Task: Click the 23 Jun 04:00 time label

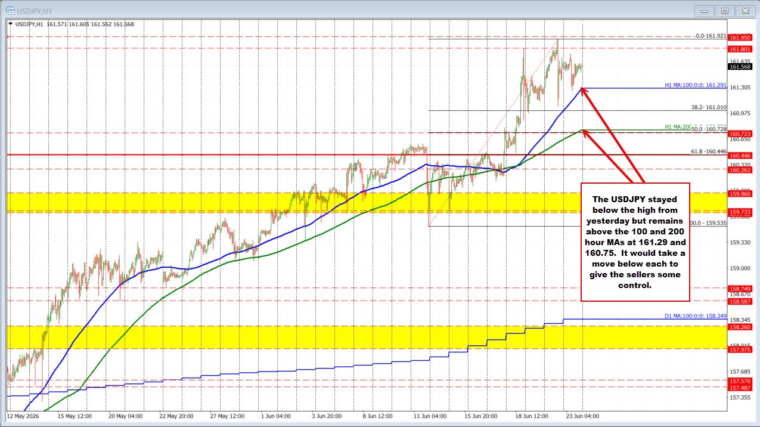Action: point(582,416)
